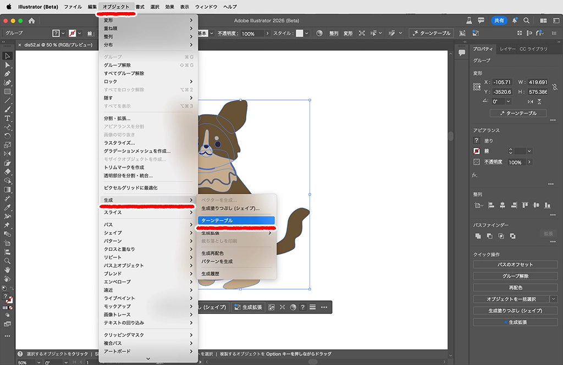Image resolution: width=563 pixels, height=365 pixels.
Task: Select the Type tool
Action: (8, 119)
